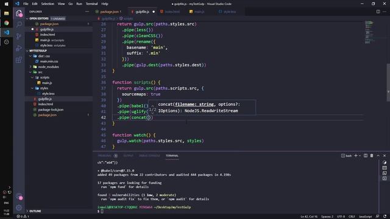Image resolution: width=390 pixels, height=219 pixels.
Task: Open the Manage settings gear
Action: (x=19, y=207)
